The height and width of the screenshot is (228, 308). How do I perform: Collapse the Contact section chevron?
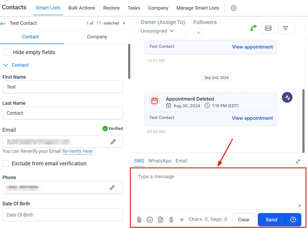(x=6, y=65)
